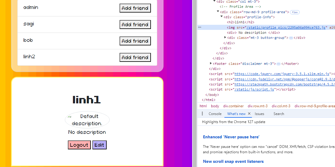Open the ellipsis menu beside the img row
This screenshot has width=335, height=167.
[200, 27]
